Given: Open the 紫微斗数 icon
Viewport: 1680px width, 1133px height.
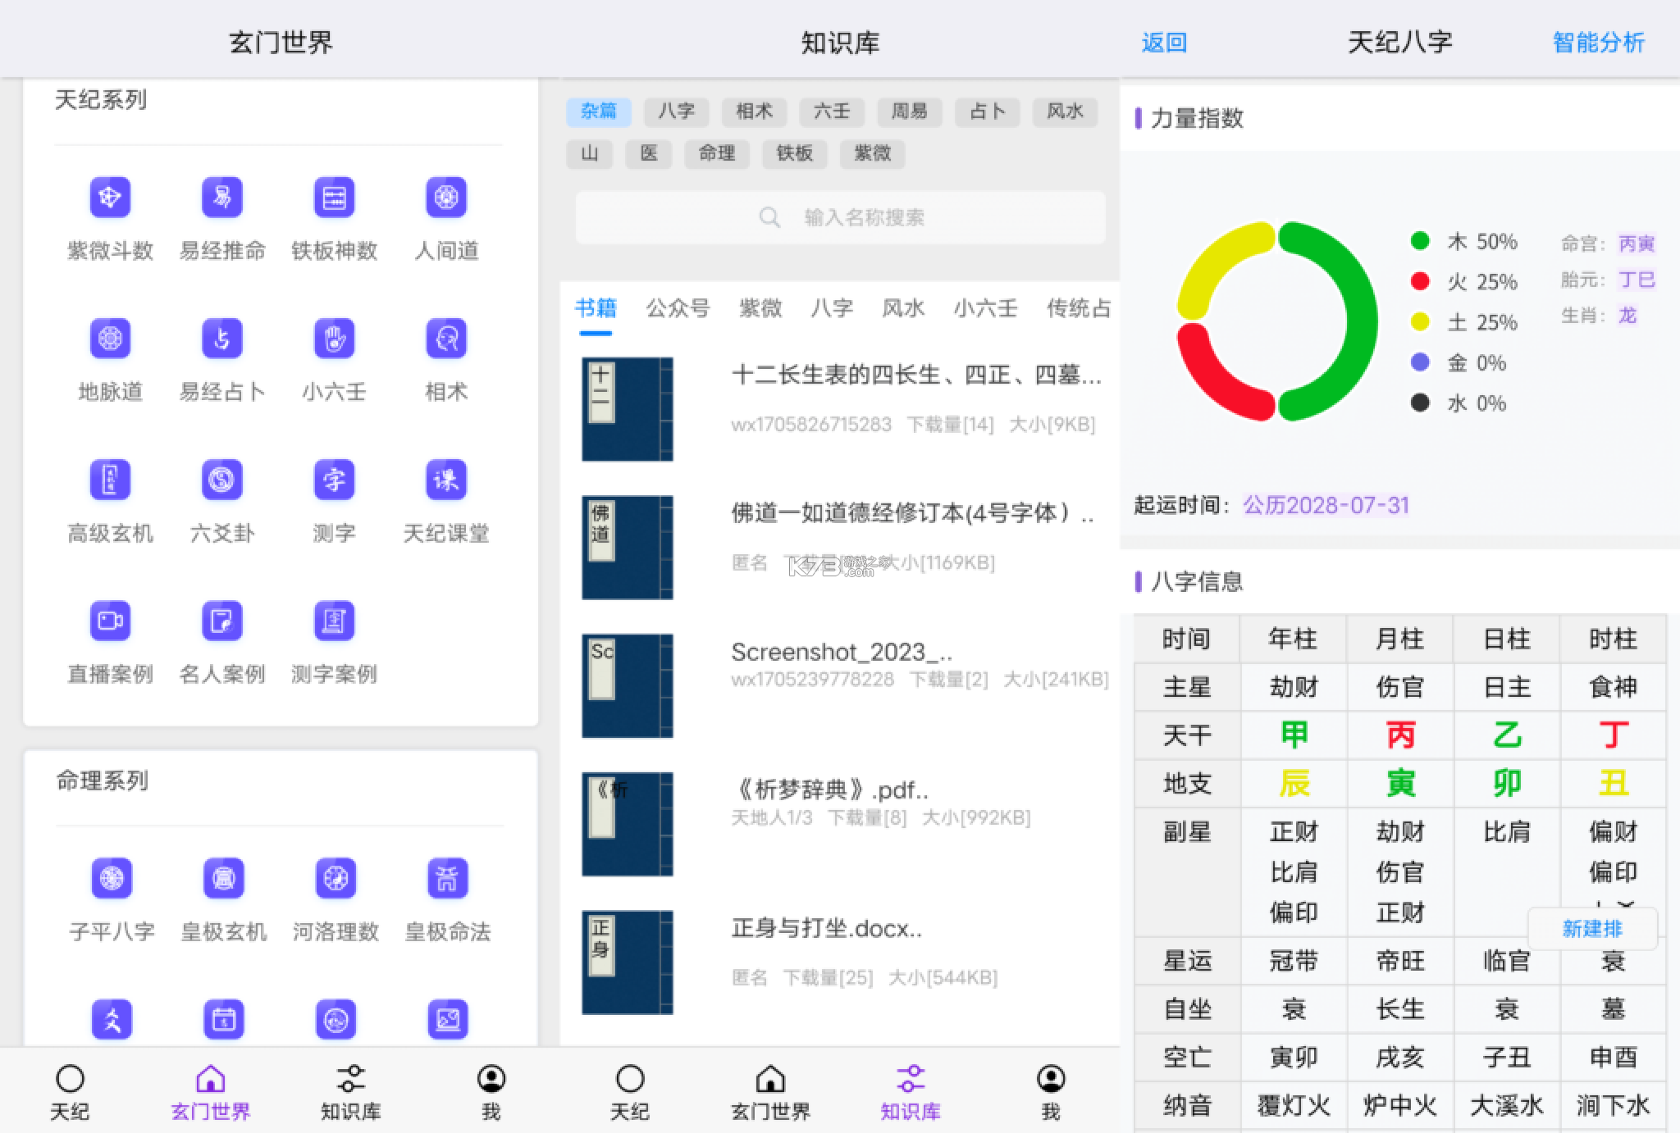Looking at the screenshot, I should click(x=110, y=198).
